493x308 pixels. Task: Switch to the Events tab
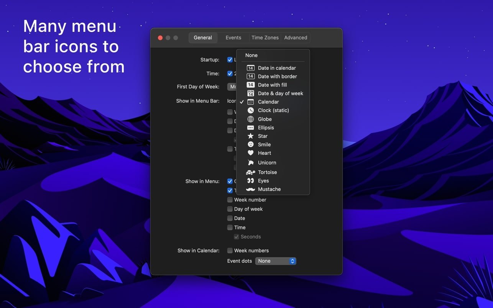point(233,38)
